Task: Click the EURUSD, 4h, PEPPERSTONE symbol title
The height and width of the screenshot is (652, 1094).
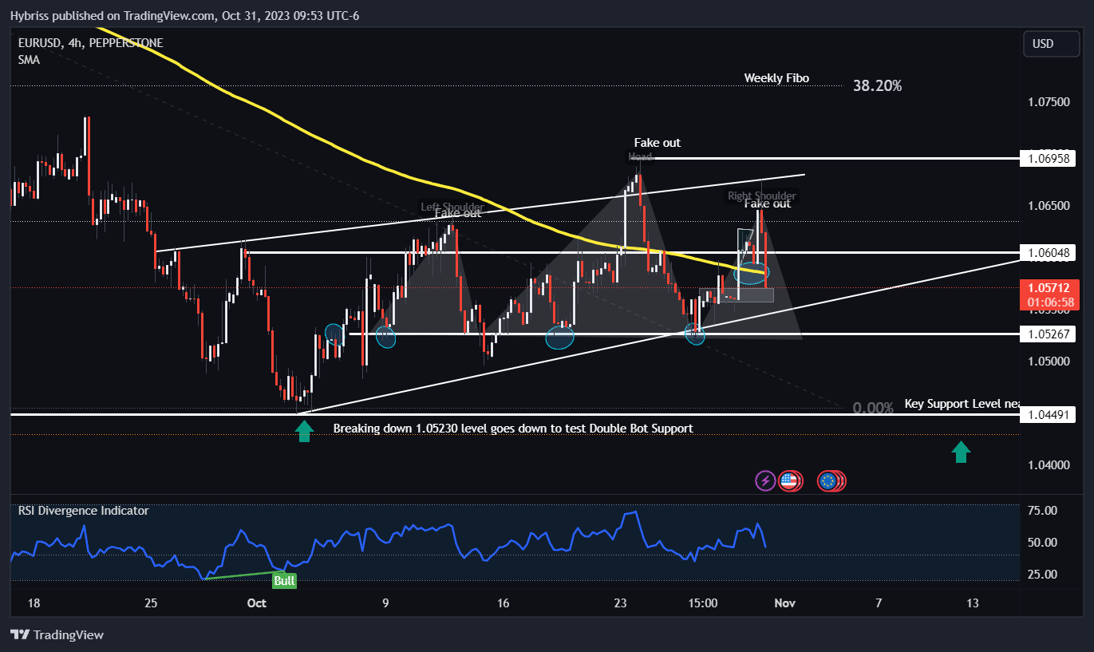Action: pos(90,43)
